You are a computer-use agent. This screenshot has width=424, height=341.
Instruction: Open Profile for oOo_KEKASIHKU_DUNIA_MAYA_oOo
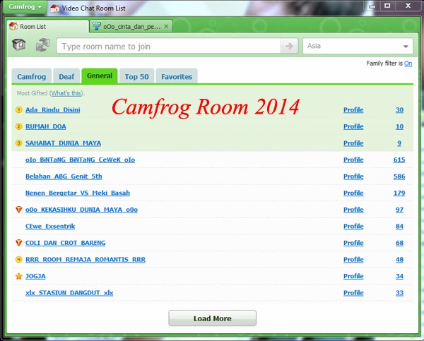pyautogui.click(x=353, y=210)
